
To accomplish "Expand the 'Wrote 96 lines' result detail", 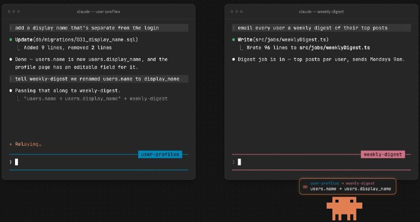I will [x=308, y=48].
